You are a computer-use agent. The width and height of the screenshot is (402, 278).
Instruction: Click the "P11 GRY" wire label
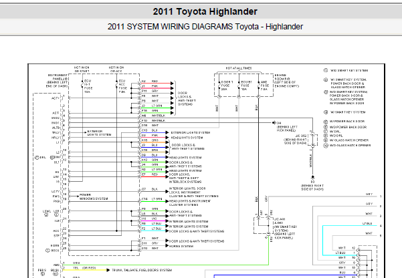click(x=150, y=91)
